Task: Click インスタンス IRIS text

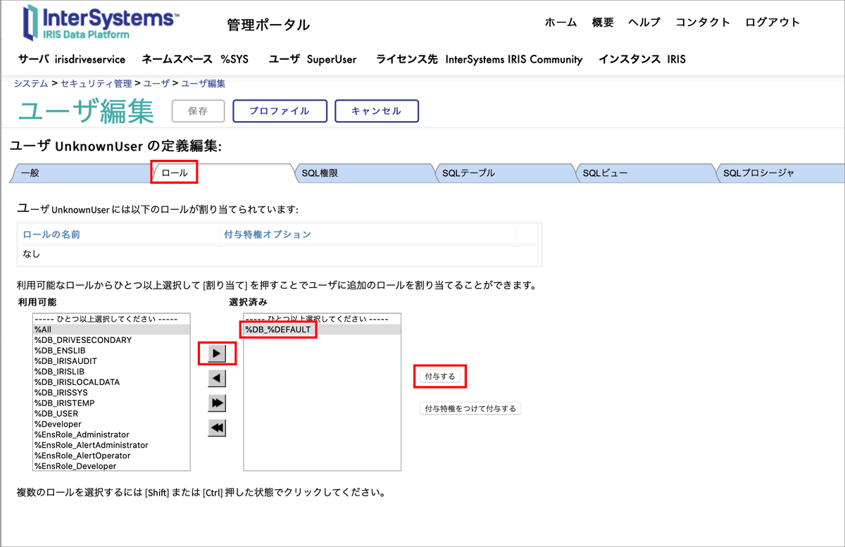Action: [642, 59]
